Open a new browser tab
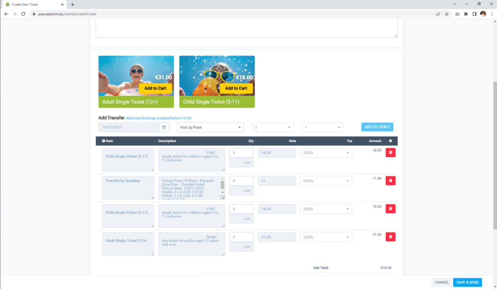The height and width of the screenshot is (289, 497). (72, 4)
